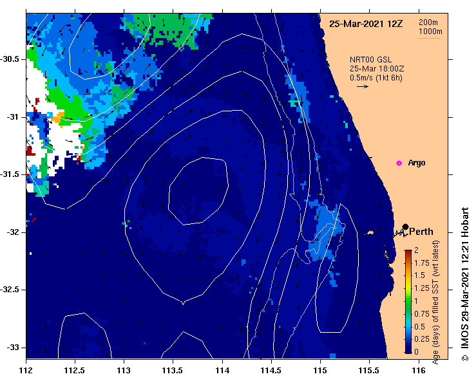Click the '1000m' isobath legend label
The height and width of the screenshot is (381, 476).
click(x=430, y=32)
